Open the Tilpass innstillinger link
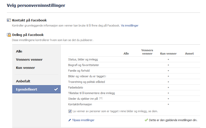 click(x=83, y=120)
